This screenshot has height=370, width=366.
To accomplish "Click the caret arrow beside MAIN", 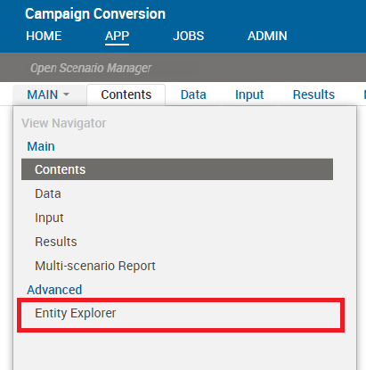I will tap(67, 95).
